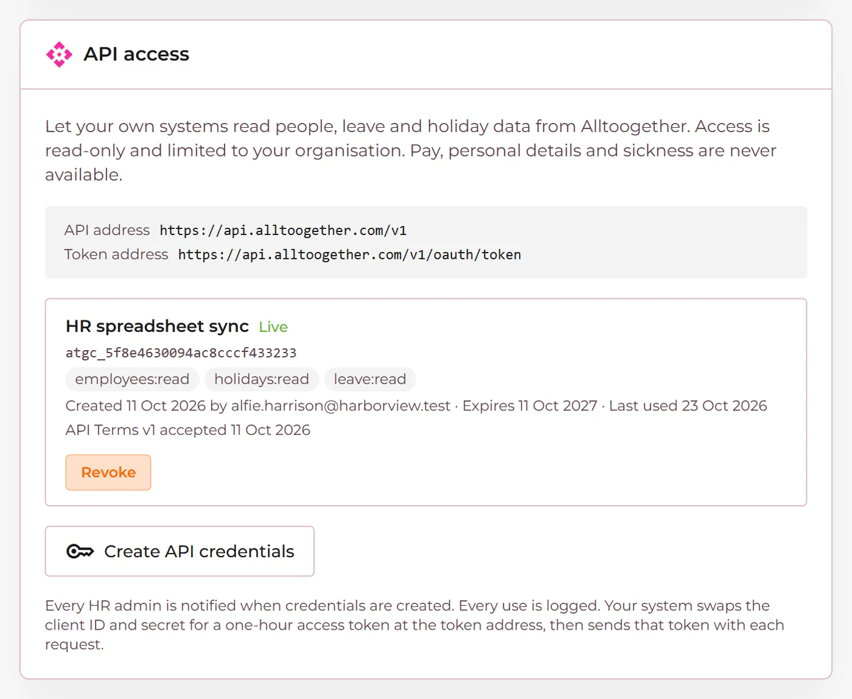Viewport: 852px width, 699px height.
Task: Click the Created 11 Oct 2026 line
Action: 416,406
